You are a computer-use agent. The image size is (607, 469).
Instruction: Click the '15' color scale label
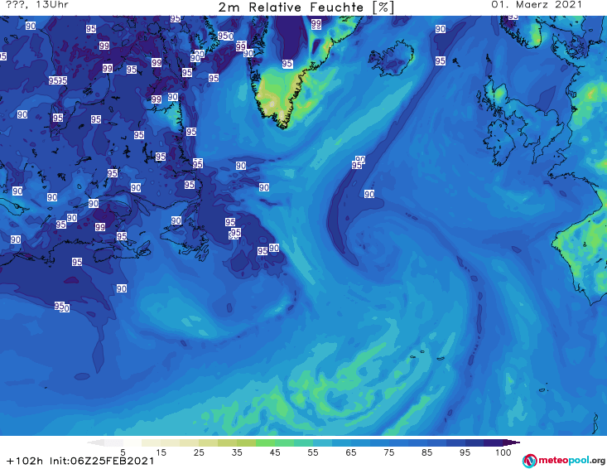pyautogui.click(x=161, y=452)
